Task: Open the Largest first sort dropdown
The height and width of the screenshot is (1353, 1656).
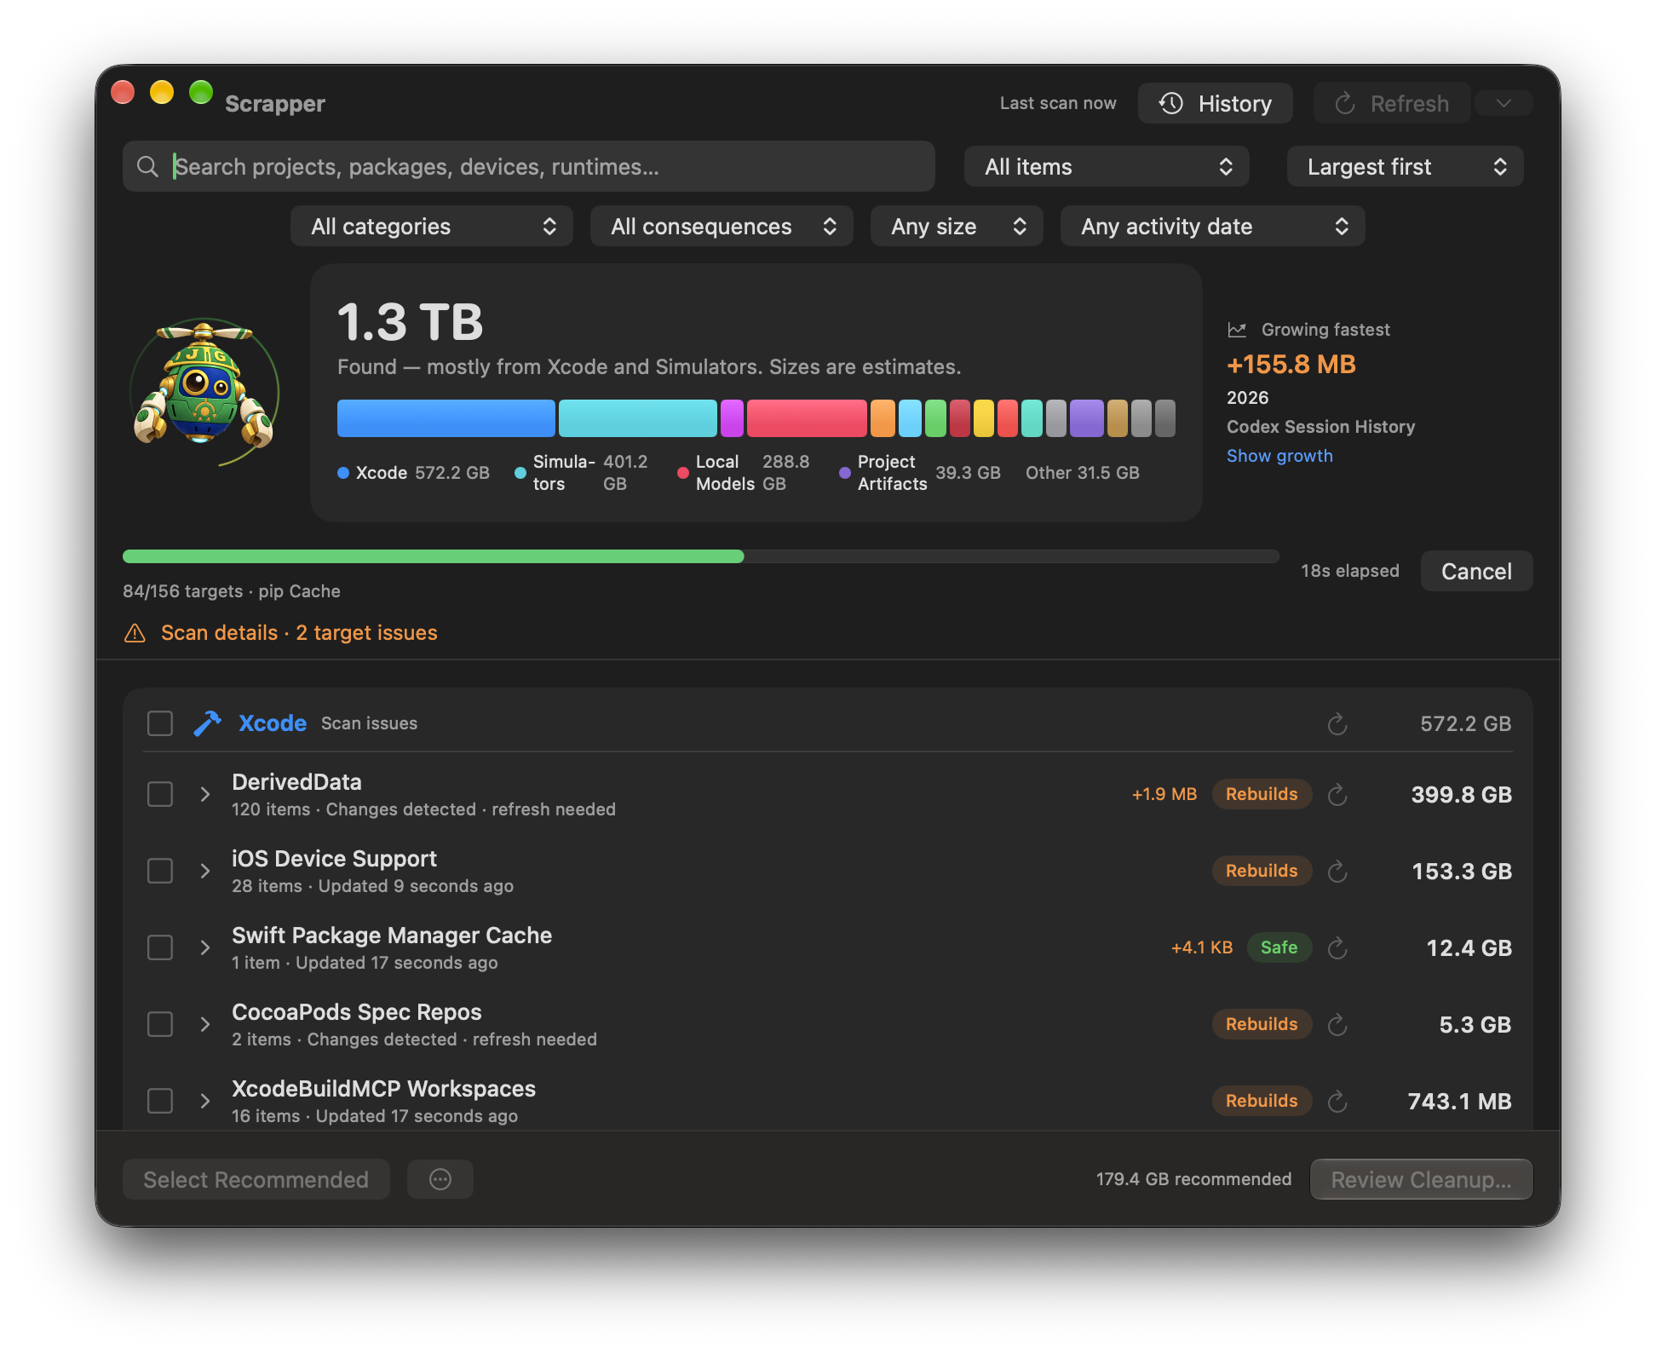Action: pos(1405,167)
